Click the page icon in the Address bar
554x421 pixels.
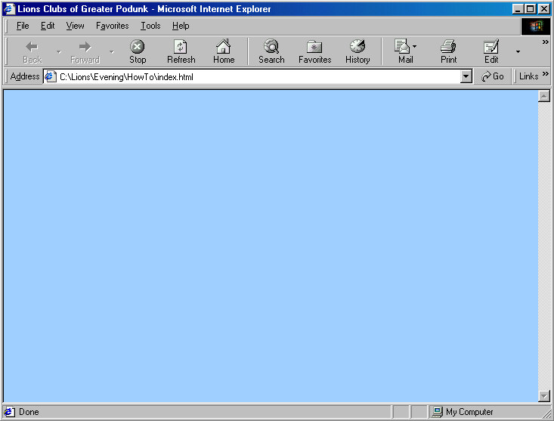click(50, 76)
